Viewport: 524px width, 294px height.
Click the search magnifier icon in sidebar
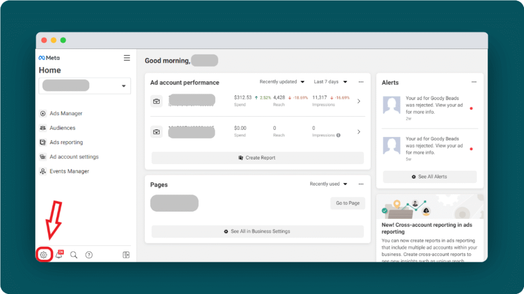click(x=74, y=255)
